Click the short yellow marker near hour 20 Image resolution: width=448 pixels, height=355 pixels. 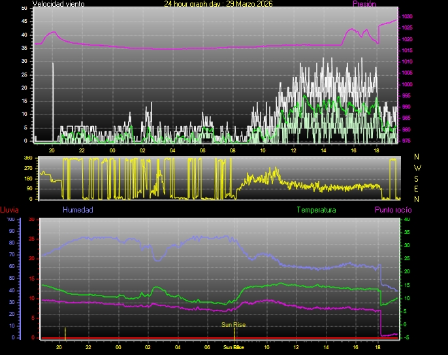point(65,333)
